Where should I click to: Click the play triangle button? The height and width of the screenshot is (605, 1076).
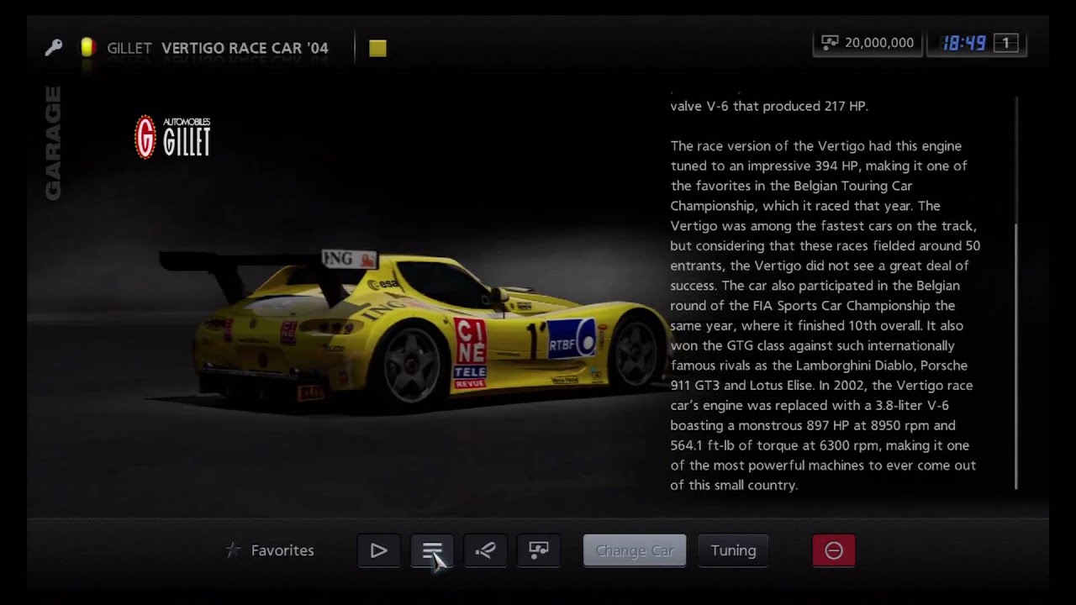click(x=378, y=550)
